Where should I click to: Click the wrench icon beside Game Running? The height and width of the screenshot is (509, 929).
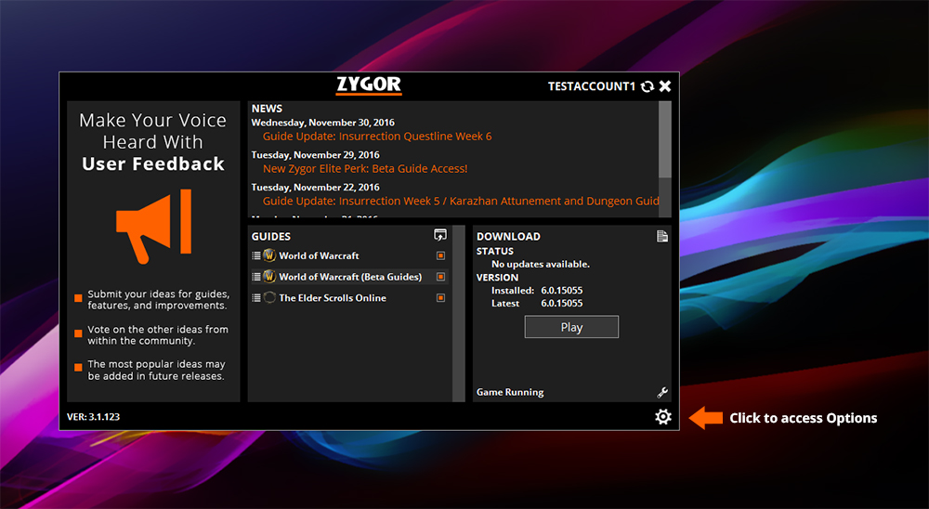point(662,392)
